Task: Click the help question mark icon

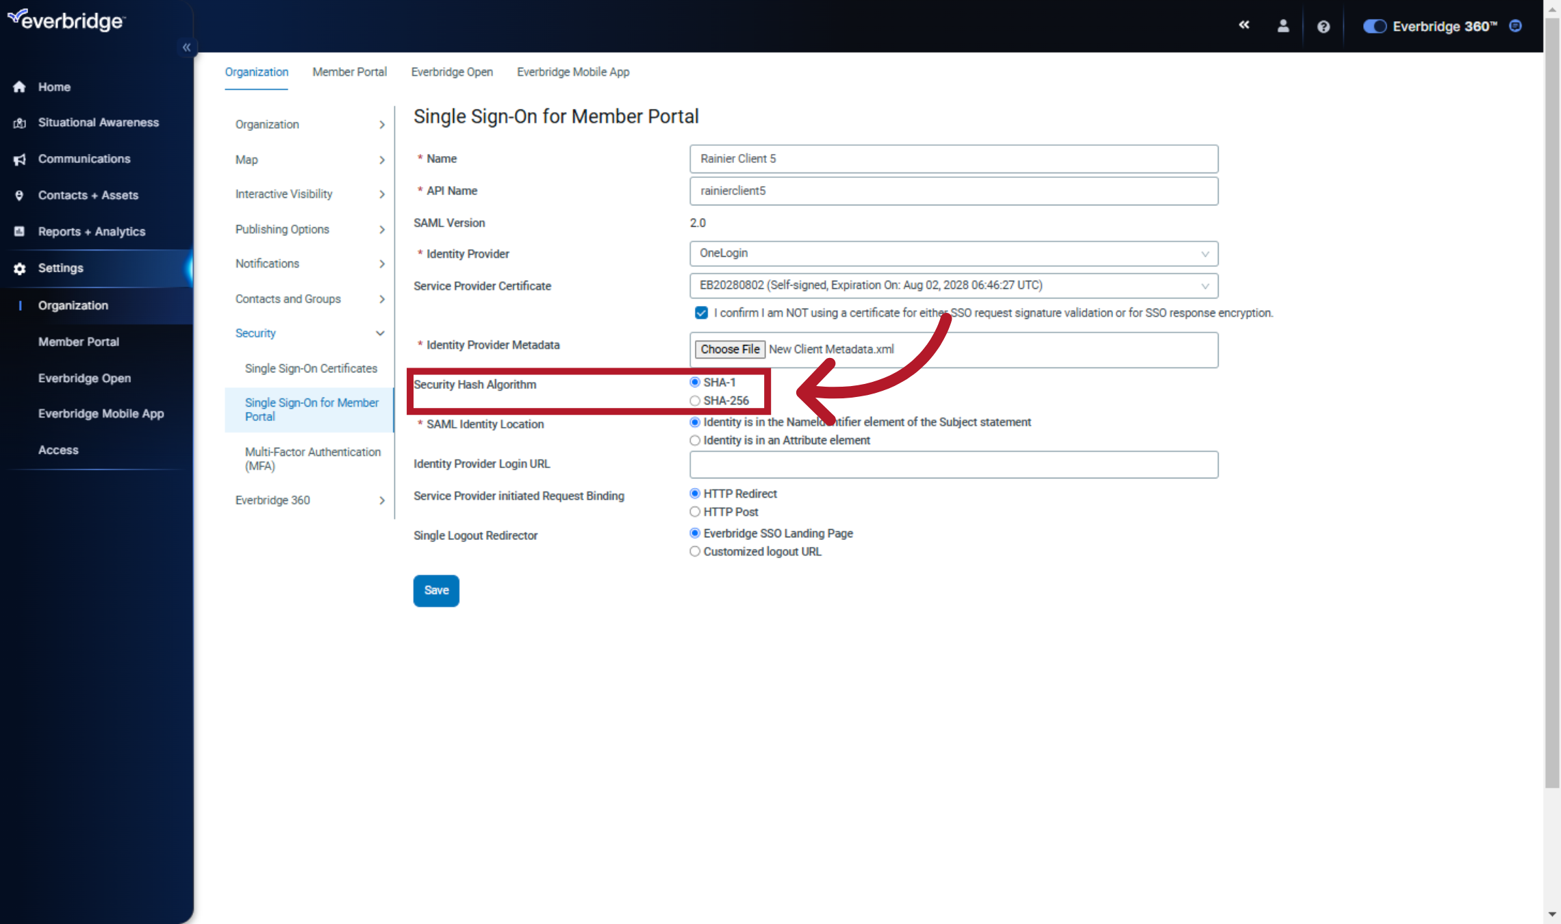Action: tap(1323, 26)
